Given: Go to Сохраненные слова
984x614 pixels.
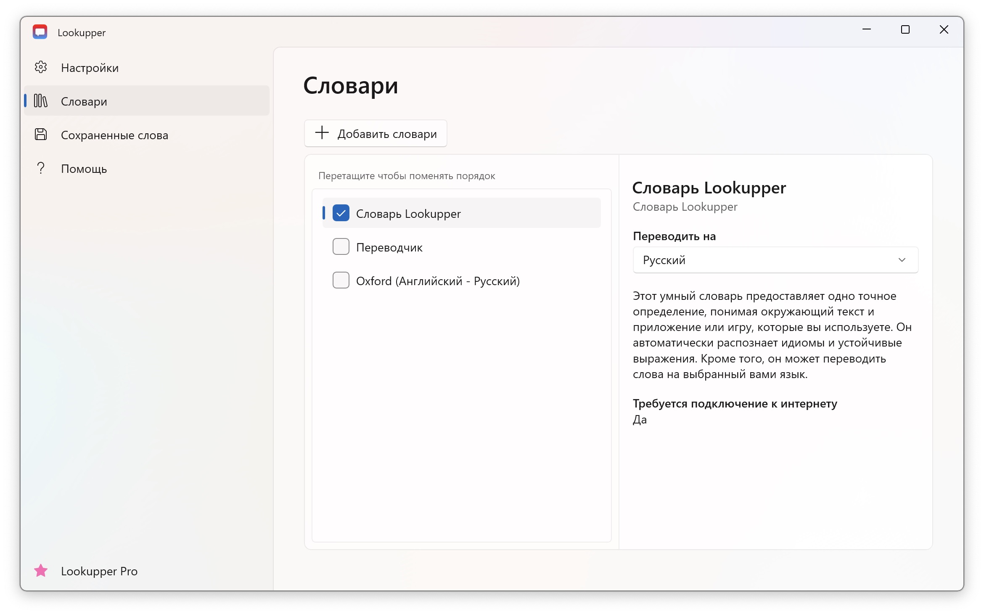Looking at the screenshot, I should pos(147,135).
